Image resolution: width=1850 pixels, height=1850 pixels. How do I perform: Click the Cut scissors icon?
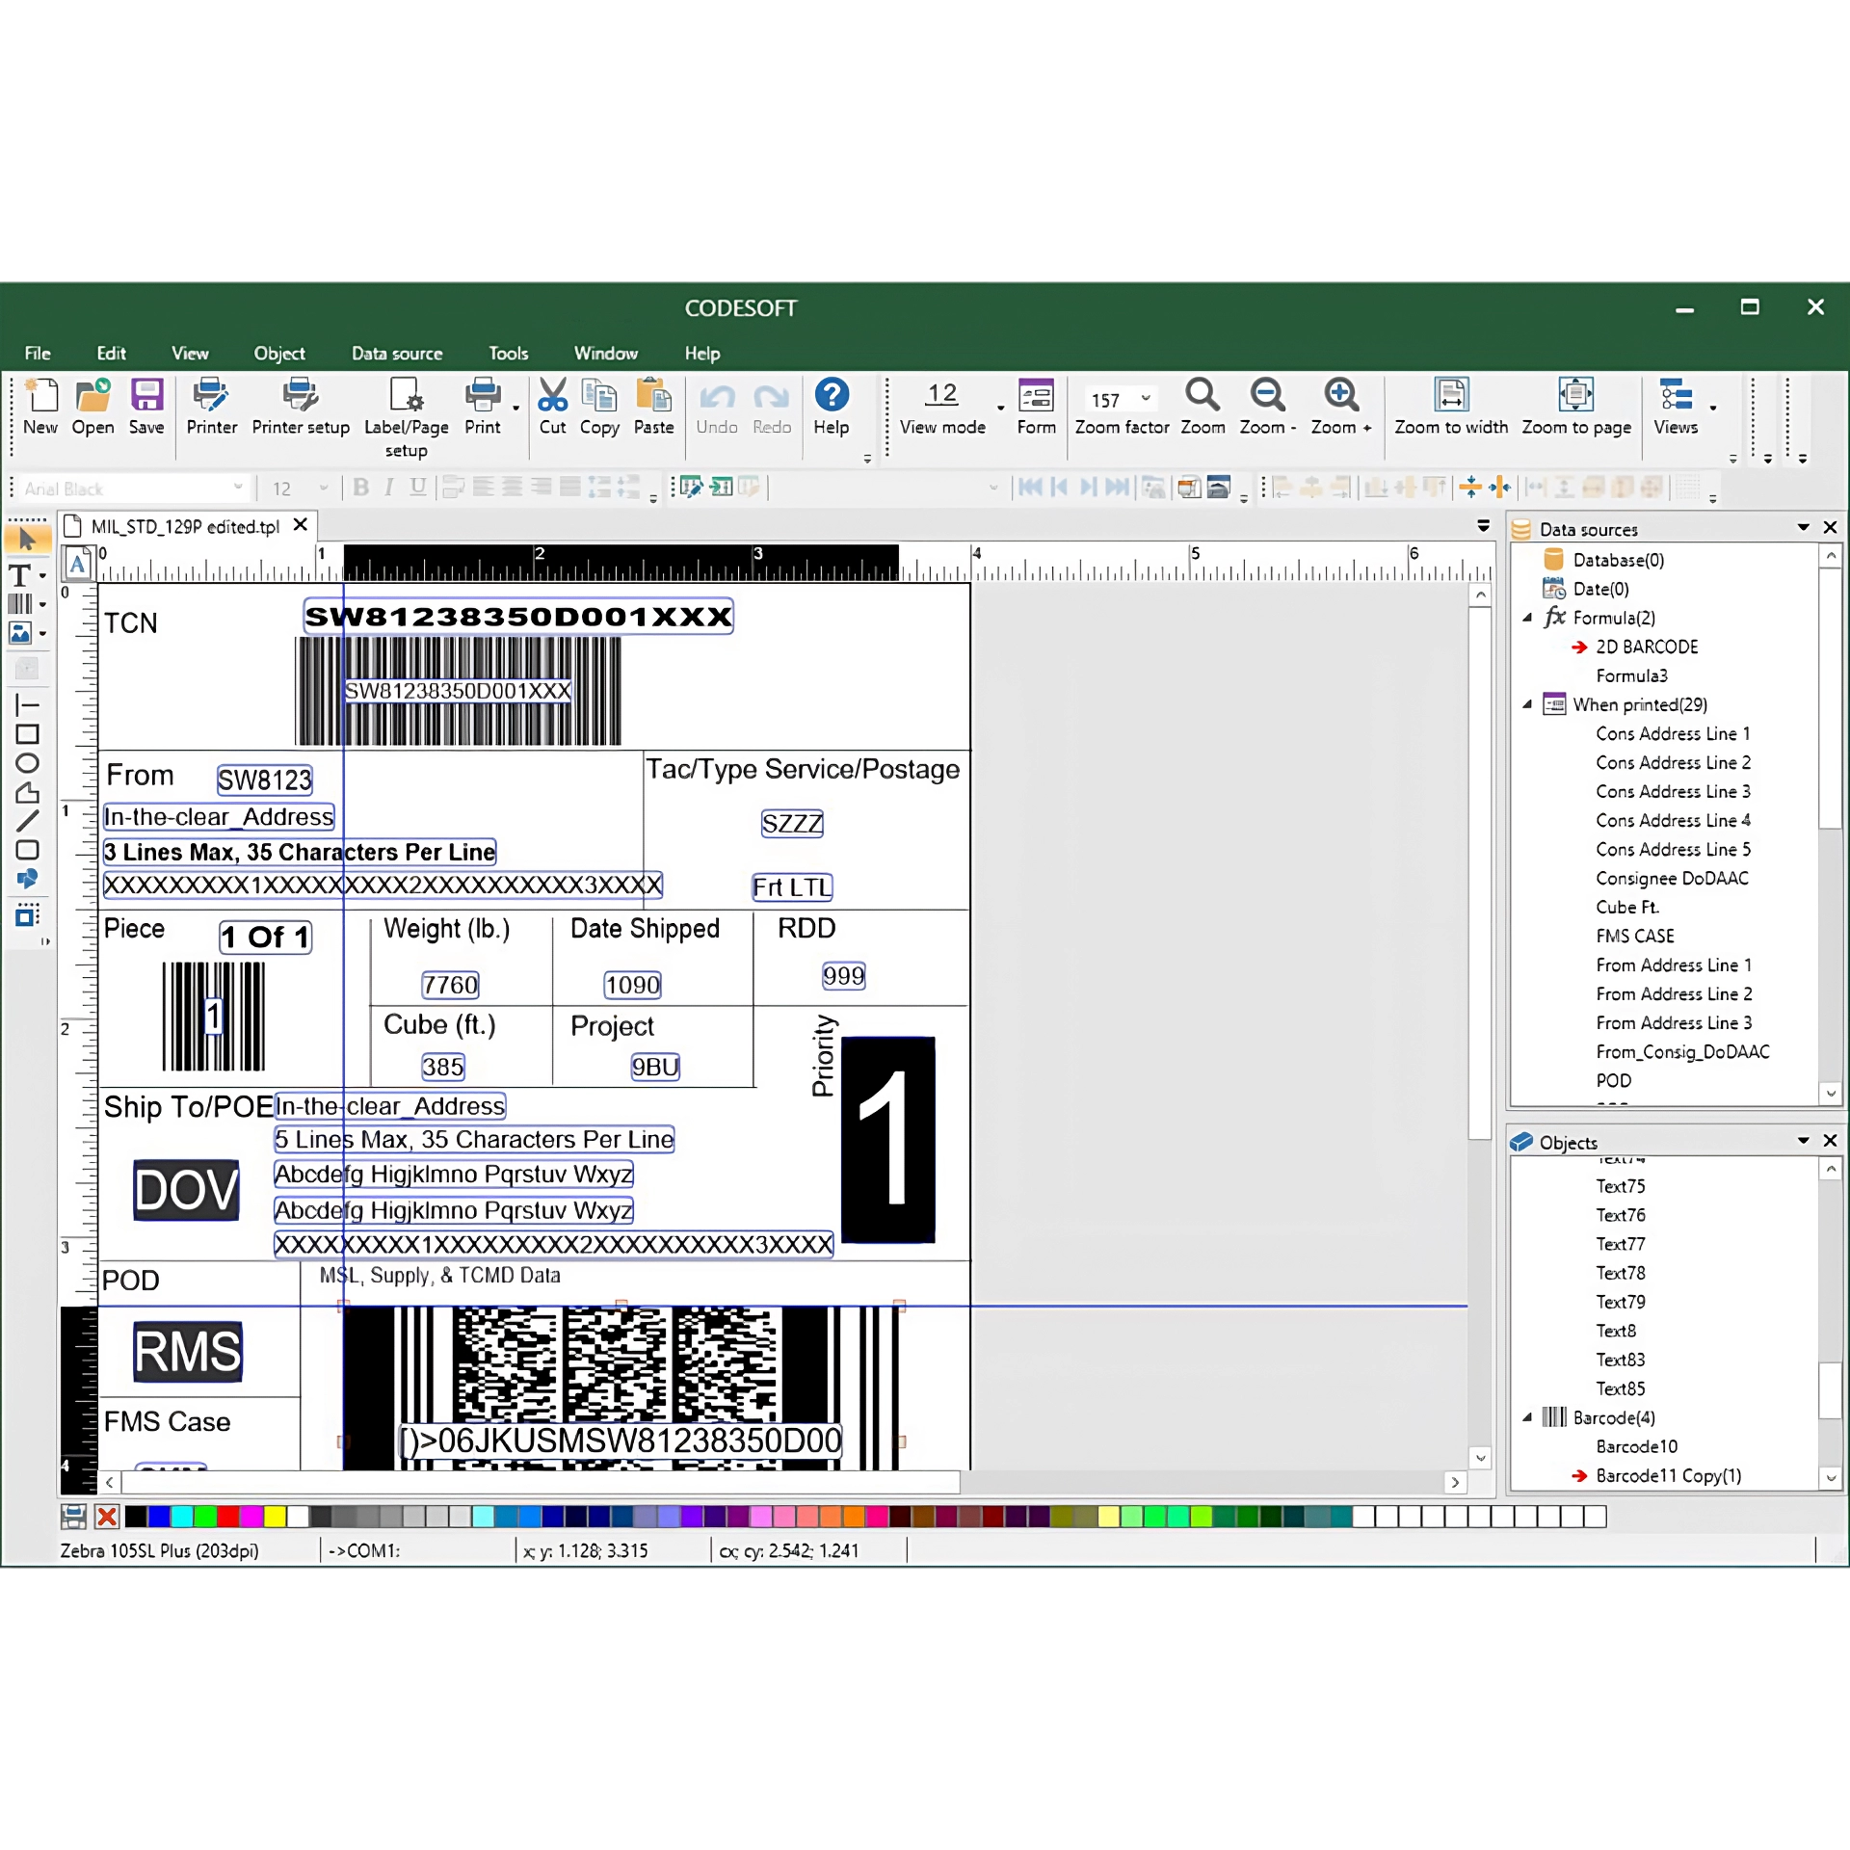[x=552, y=395]
